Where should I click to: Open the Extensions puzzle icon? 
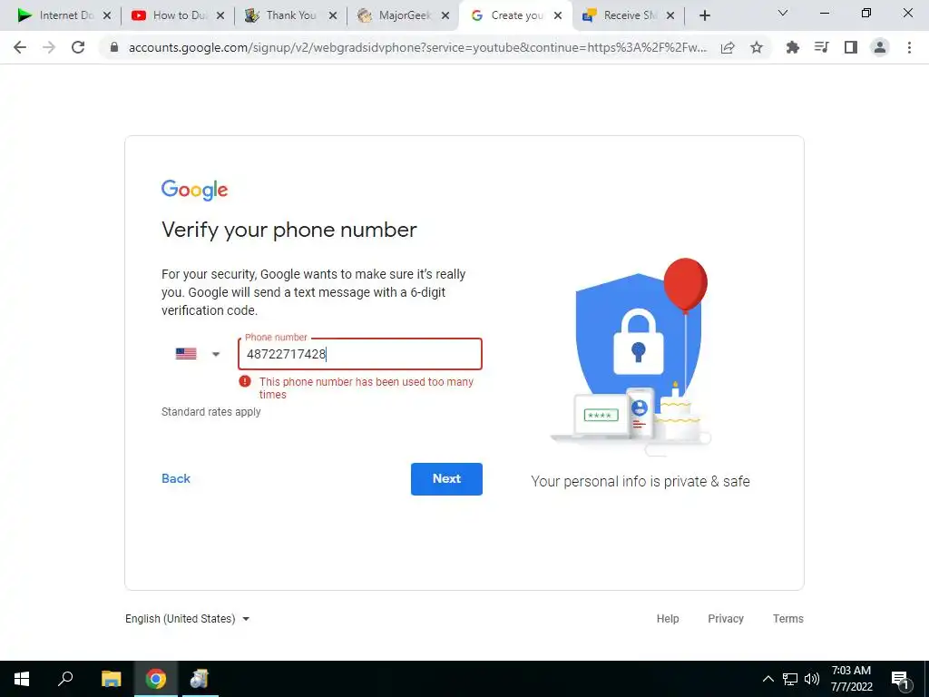[x=792, y=47]
